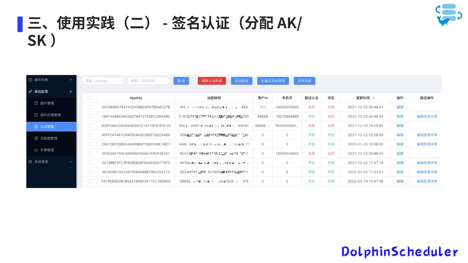This screenshot has width=468, height=263.
Task: Expand the 系统管理 submenu chevron
Action: point(71,162)
